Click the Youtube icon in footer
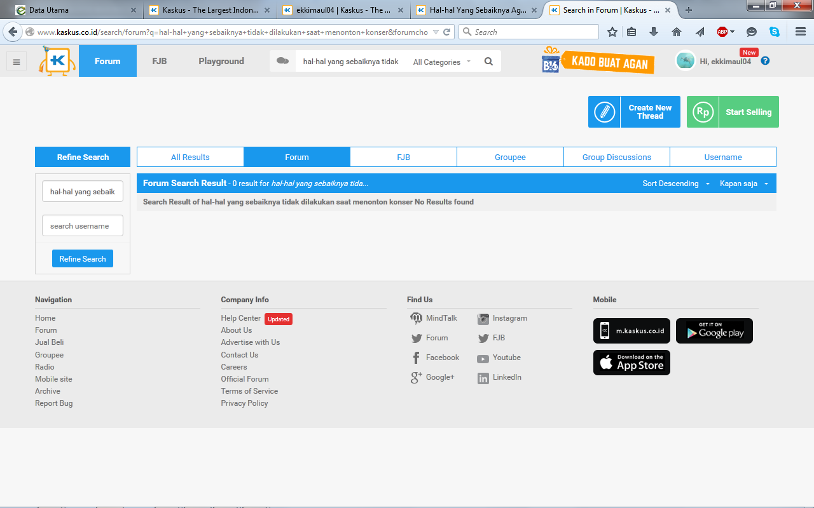 pos(483,359)
